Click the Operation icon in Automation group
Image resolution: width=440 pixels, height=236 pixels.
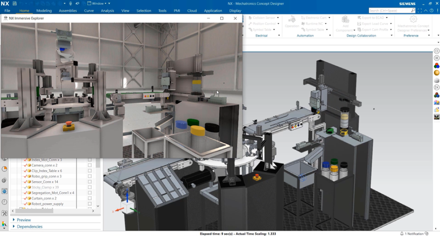tap(292, 20)
